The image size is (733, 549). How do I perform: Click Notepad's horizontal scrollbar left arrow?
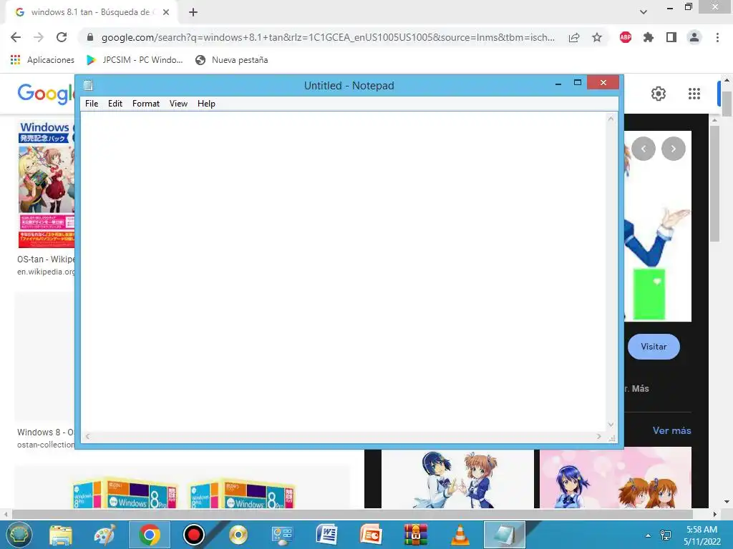click(87, 437)
